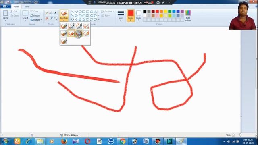Select the Text tool letter A

[56, 13]
